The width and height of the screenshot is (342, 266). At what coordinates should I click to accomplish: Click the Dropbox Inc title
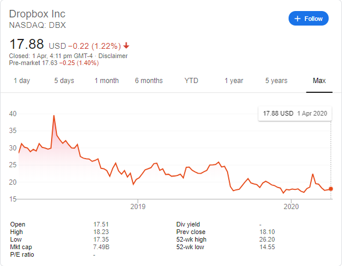37,14
